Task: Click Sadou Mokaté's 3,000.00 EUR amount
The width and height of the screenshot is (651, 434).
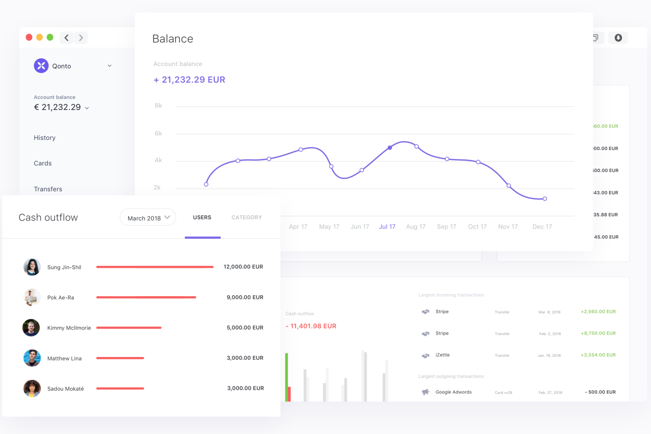Action: (x=245, y=388)
